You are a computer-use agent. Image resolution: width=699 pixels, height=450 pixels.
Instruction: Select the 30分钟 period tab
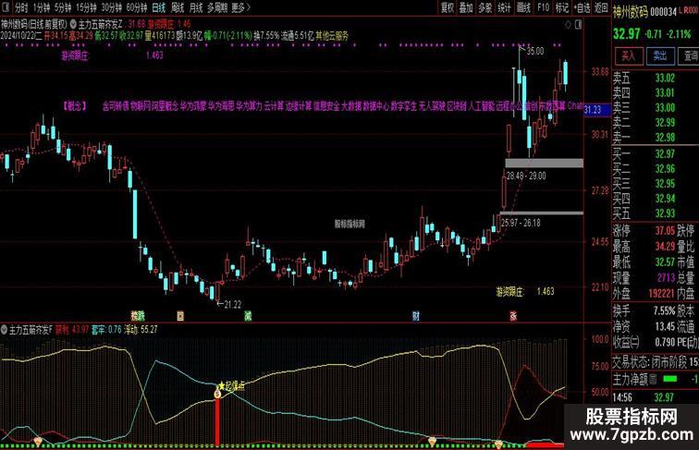112,7
